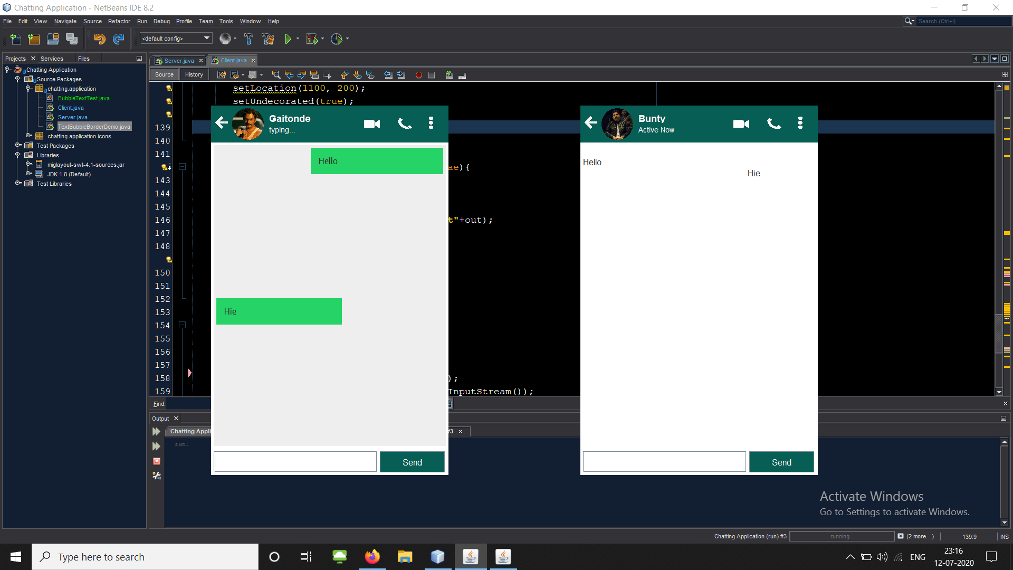Open the Refactor menu
This screenshot has height=570, width=1013.
click(119, 21)
